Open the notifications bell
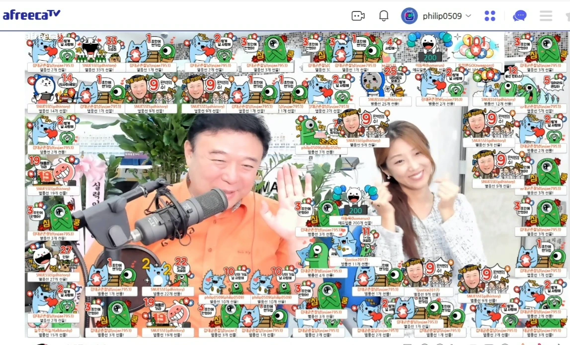This screenshot has width=570, height=345. [384, 16]
